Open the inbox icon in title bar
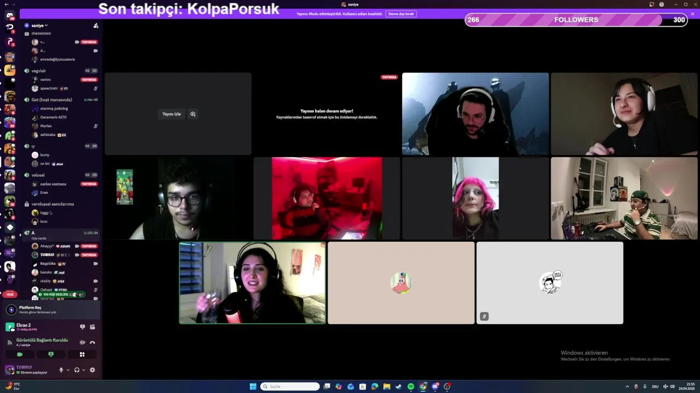 click(x=652, y=4)
